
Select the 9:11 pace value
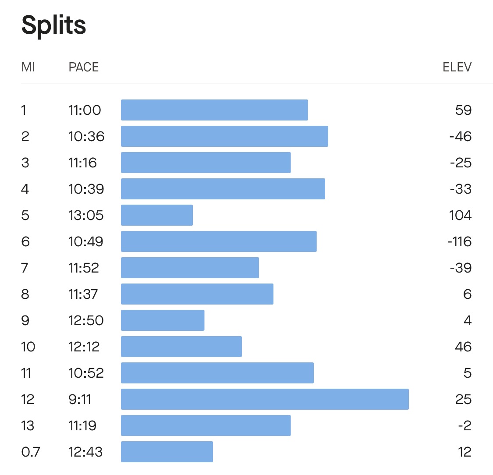click(80, 399)
